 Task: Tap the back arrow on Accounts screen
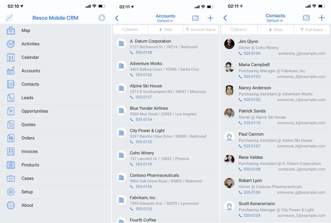(x=117, y=18)
